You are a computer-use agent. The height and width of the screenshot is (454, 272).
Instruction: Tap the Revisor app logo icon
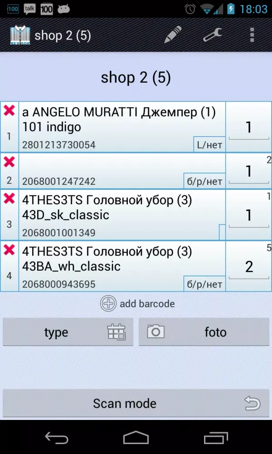(x=19, y=35)
